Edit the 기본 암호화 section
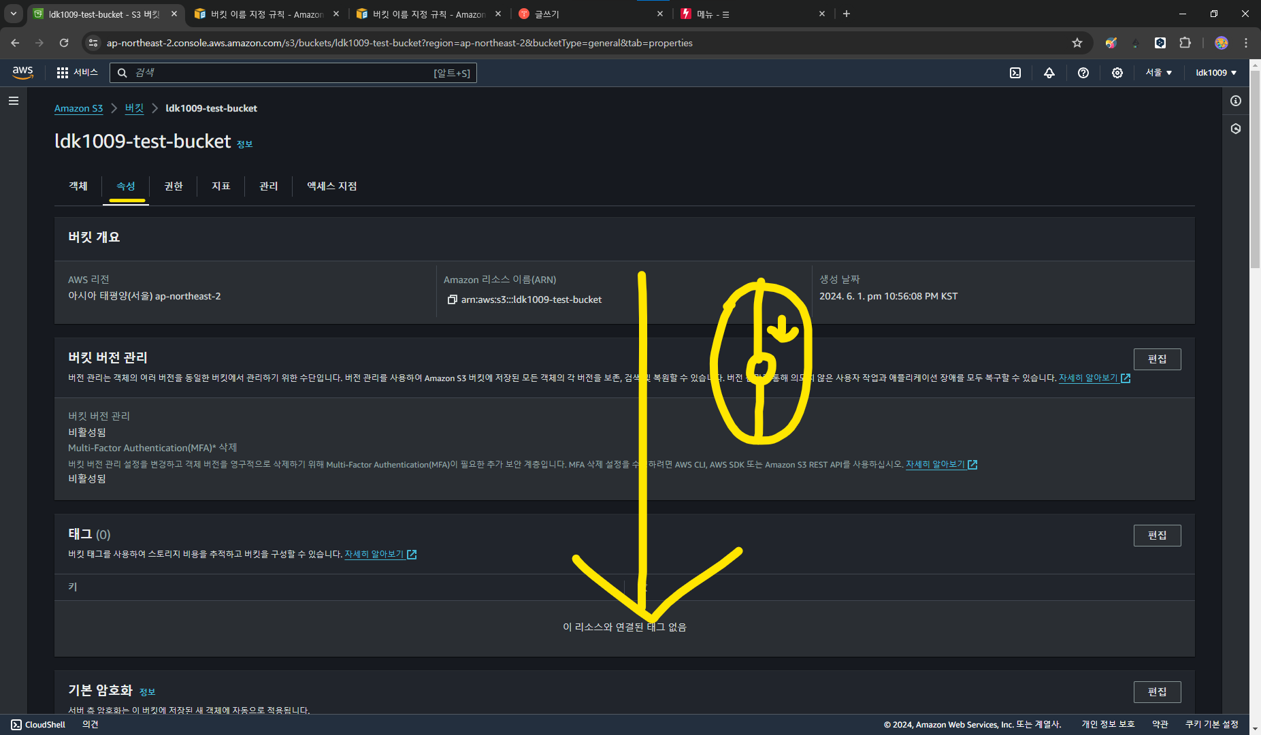 1157,692
